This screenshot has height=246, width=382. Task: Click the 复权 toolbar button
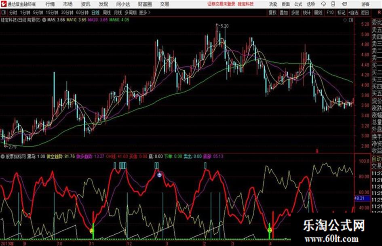tap(272, 13)
